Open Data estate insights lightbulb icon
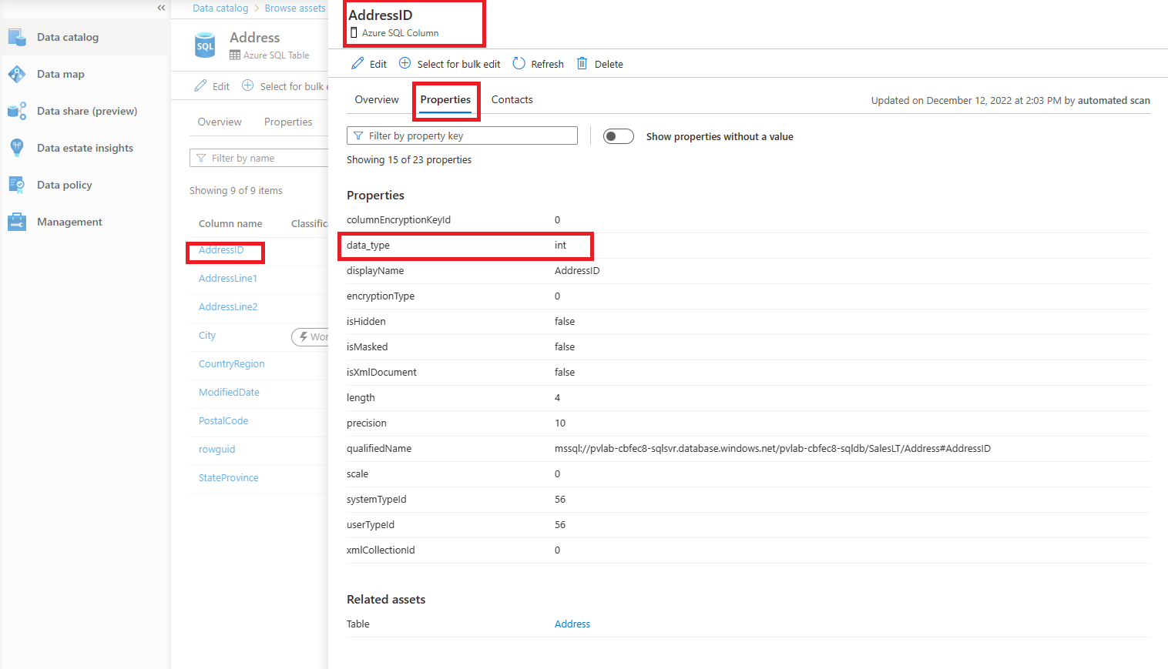This screenshot has height=669, width=1168. [17, 148]
